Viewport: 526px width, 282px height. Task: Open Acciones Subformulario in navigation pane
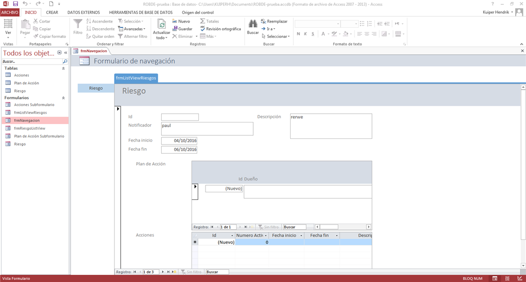pyautogui.click(x=34, y=105)
